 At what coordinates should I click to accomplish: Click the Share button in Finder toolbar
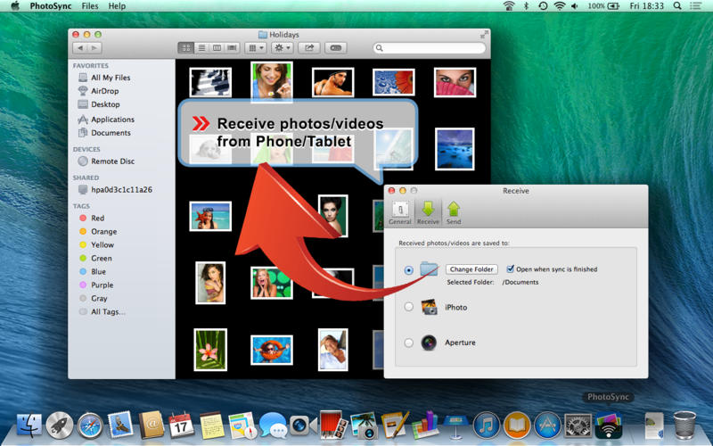[309, 47]
